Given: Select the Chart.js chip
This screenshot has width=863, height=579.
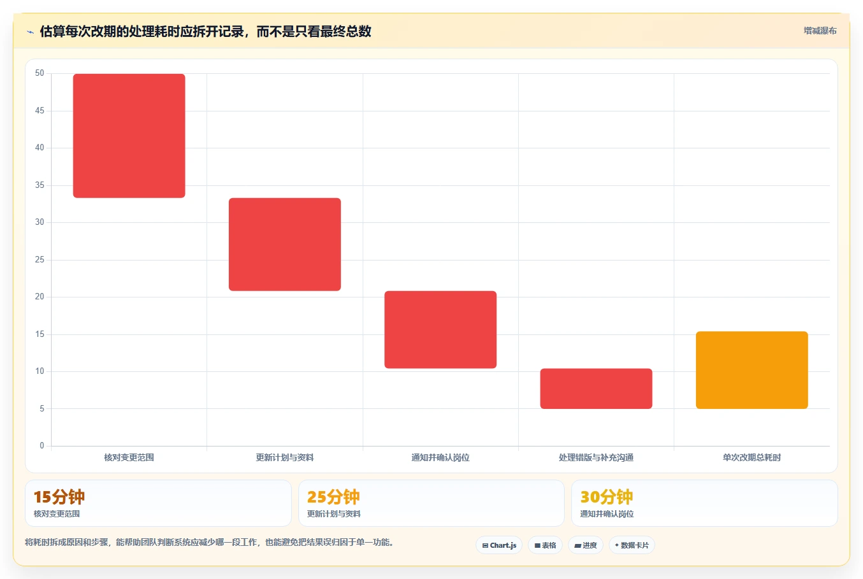Looking at the screenshot, I should (499, 545).
